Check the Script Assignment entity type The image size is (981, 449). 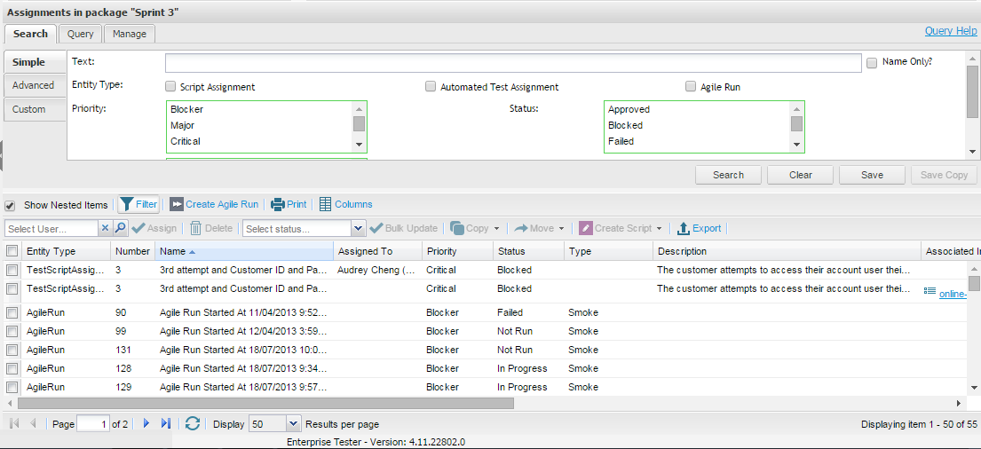[x=170, y=87]
